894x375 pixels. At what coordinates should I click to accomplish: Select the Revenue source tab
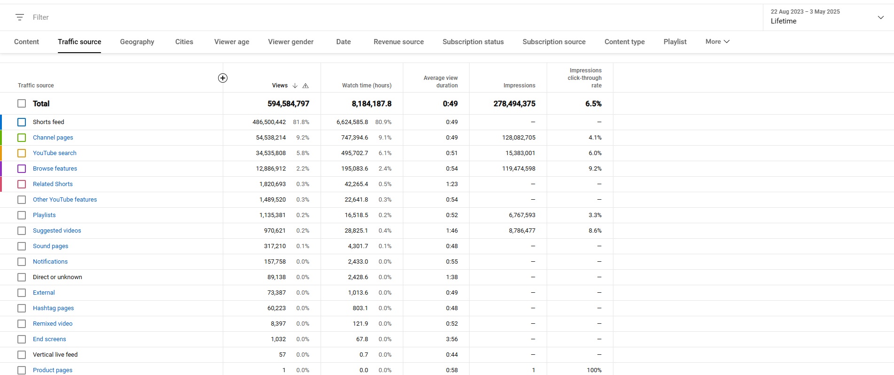pyautogui.click(x=399, y=42)
